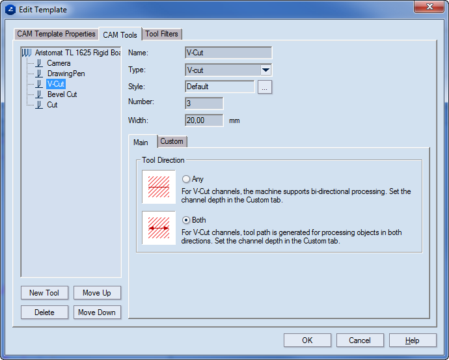
Task: Select the Any tool direction radio button
Action: click(187, 179)
